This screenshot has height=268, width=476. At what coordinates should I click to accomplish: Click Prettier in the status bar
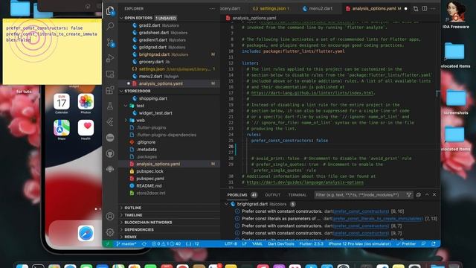tap(406, 243)
